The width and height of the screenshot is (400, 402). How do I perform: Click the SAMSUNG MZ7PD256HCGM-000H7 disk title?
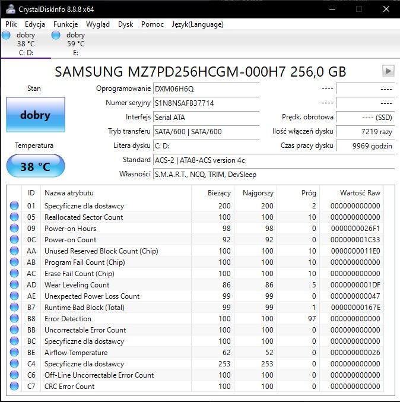pos(201,71)
